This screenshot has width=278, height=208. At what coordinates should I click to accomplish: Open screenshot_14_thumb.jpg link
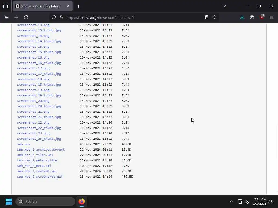(x=39, y=41)
